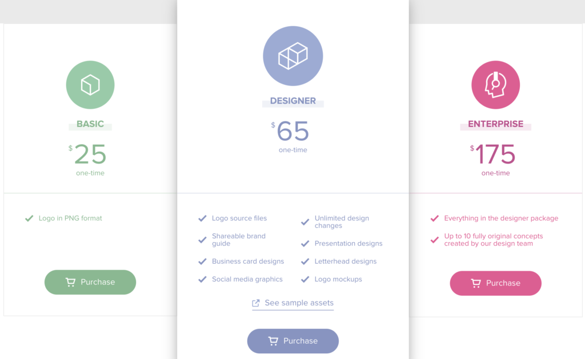Screen dimensions: 585x359
Task: Purchase the Designer plan
Action: coord(293,341)
